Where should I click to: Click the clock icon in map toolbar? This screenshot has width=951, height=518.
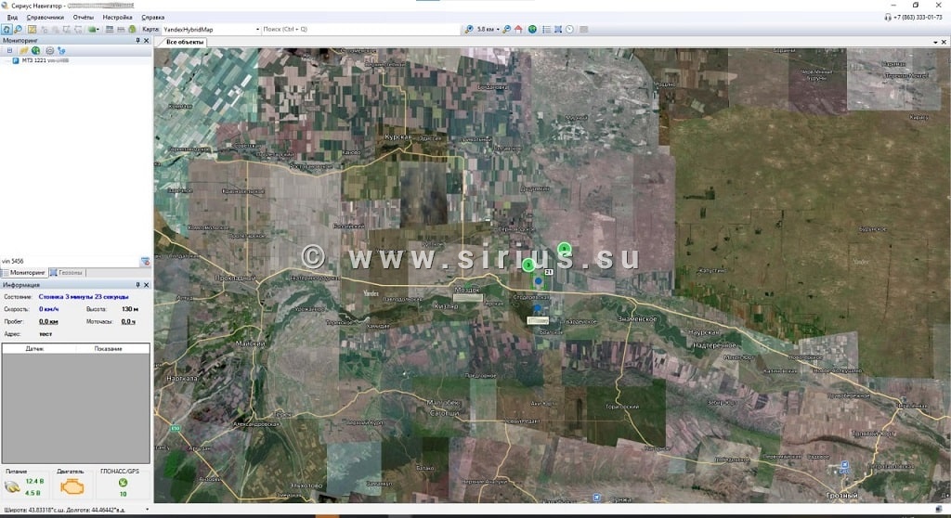click(569, 30)
